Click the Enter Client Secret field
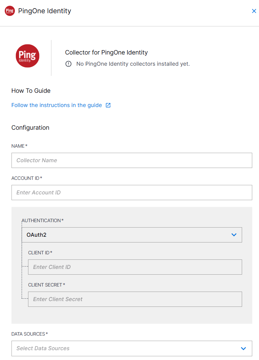259x360 pixels. pos(135,299)
